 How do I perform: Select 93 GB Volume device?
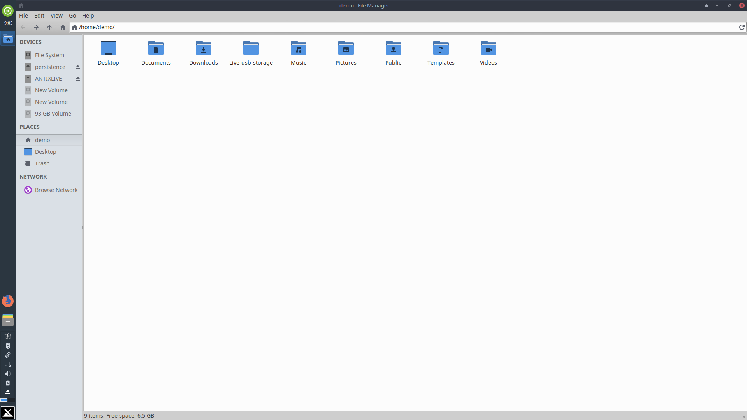pyautogui.click(x=49, y=114)
